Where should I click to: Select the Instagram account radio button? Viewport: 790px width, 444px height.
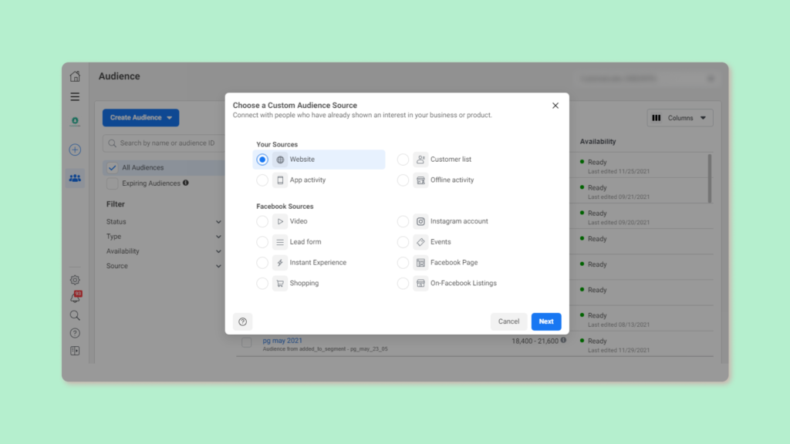pos(403,221)
